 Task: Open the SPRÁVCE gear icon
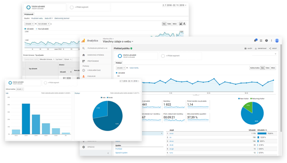83,147
